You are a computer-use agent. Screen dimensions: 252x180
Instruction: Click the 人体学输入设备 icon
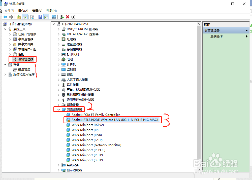[x=64, y=80]
